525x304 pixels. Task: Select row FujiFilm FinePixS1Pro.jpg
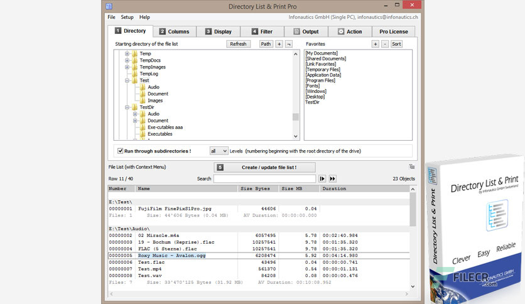pyautogui.click(x=259, y=209)
